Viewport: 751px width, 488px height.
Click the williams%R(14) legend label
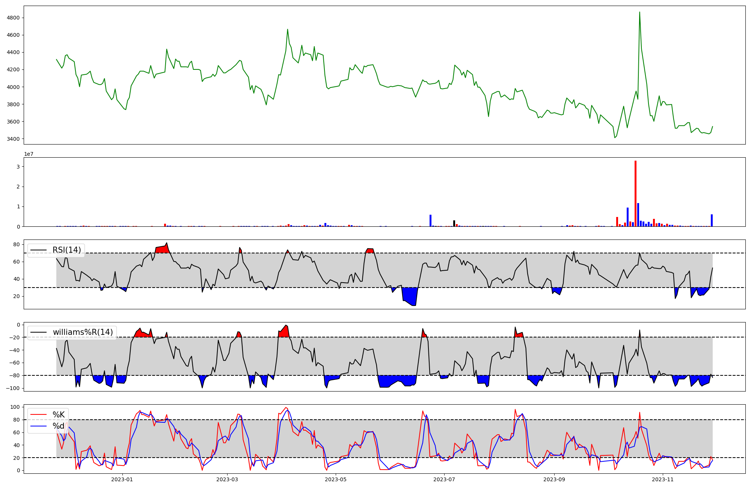pyautogui.click(x=83, y=332)
